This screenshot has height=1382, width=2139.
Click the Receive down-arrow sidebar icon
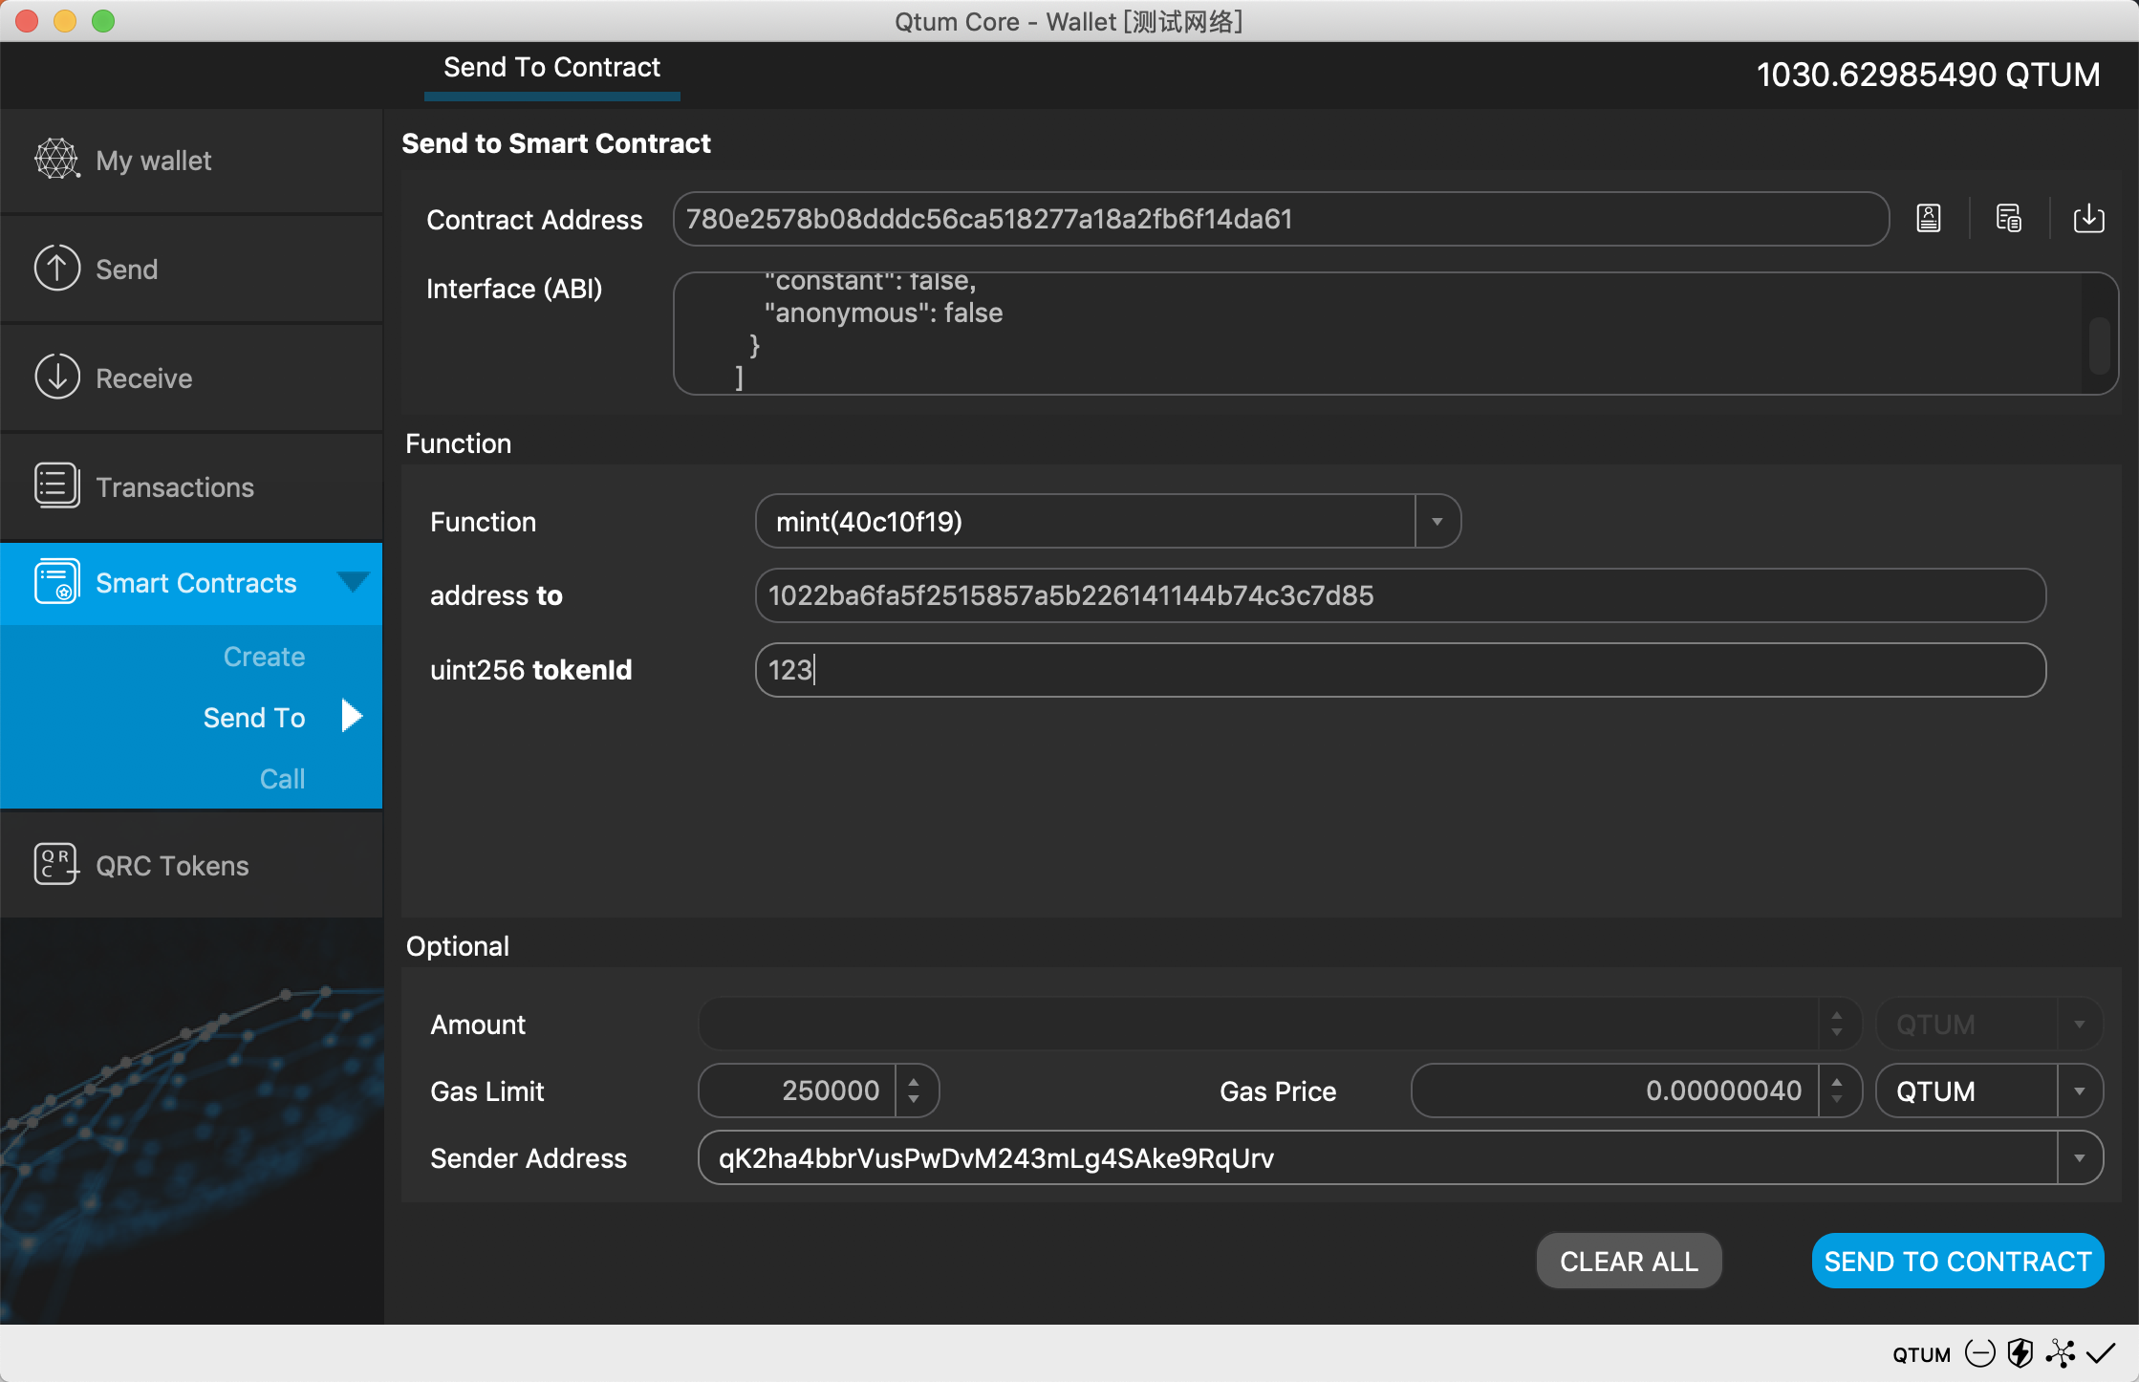click(56, 378)
